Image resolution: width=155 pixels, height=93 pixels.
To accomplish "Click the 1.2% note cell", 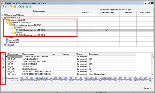I will click(112, 72).
